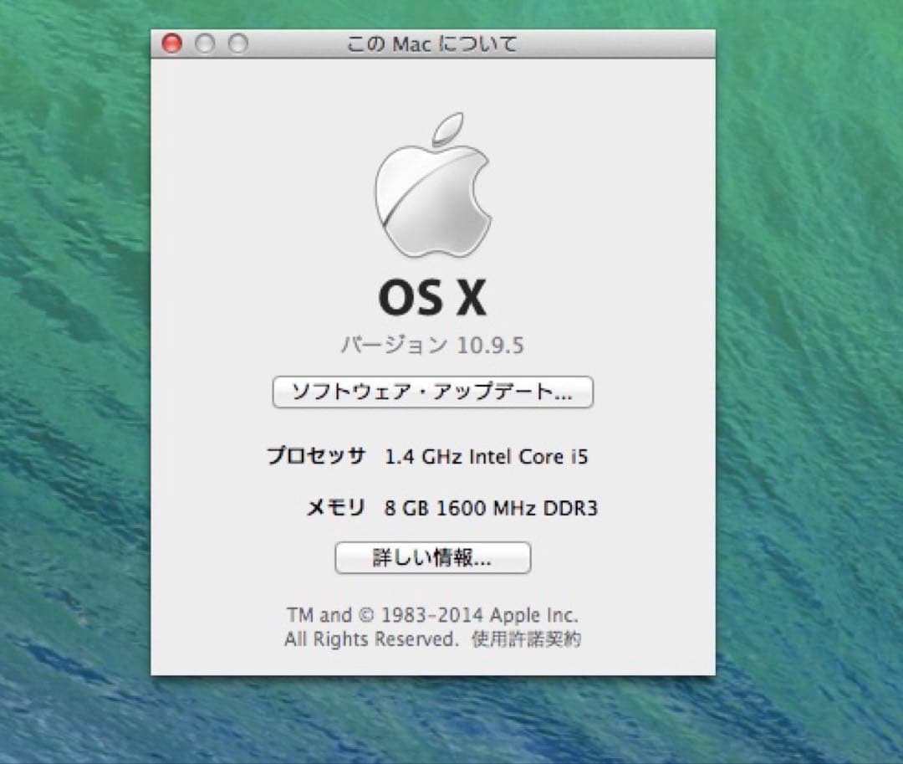This screenshot has height=764, width=903.
Task: Click the gray zoom circle icon
Action: pos(237,44)
